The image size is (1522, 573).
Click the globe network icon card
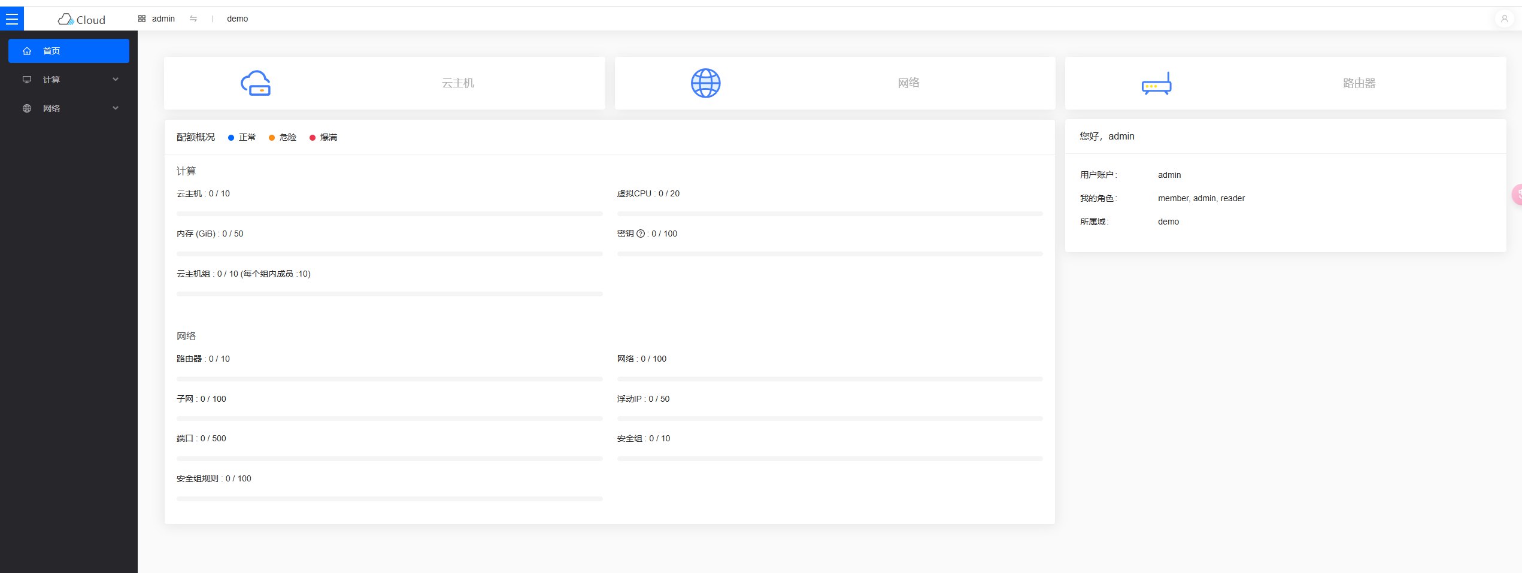click(705, 83)
